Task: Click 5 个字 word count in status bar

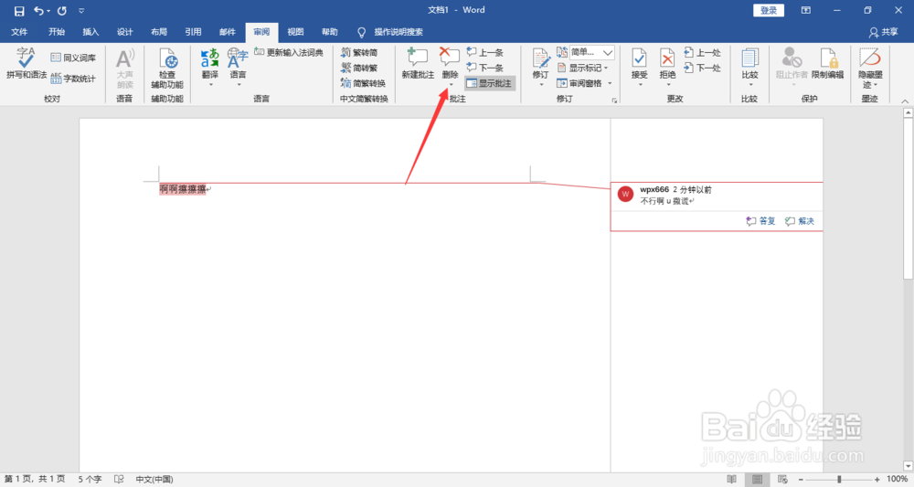Action: 90,480
